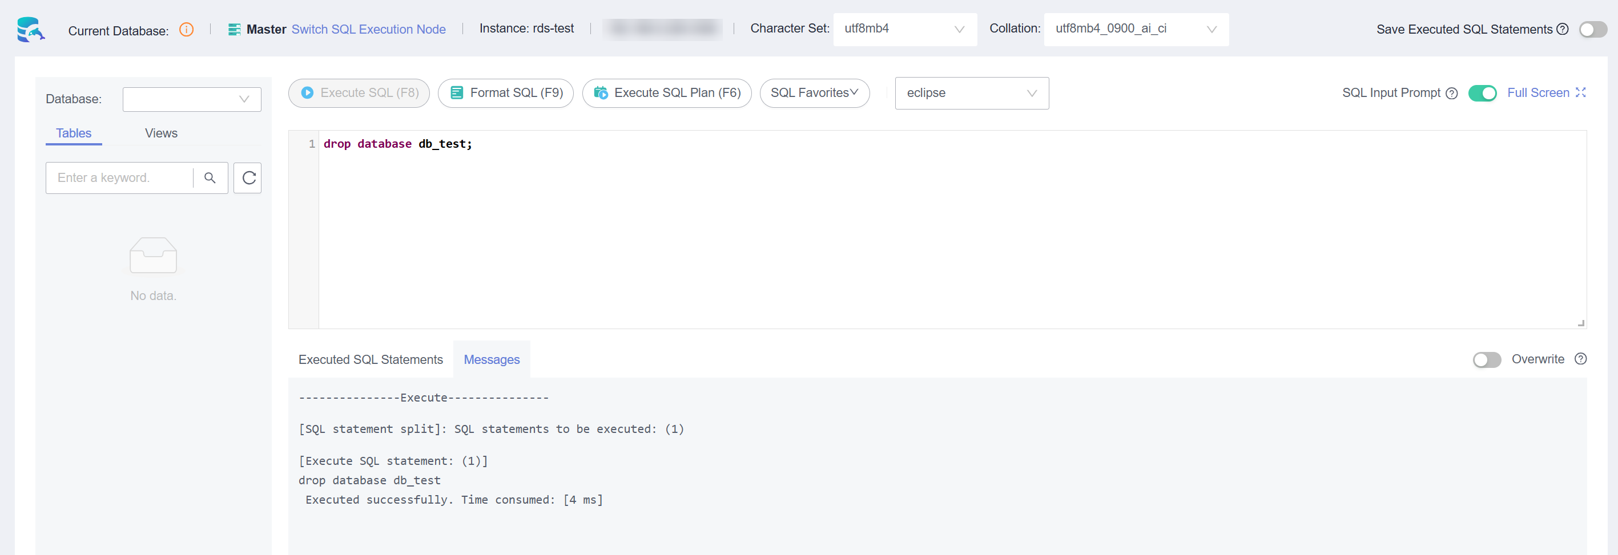The image size is (1618, 555).
Task: Open the Character Set utf8mb4 dropdown
Action: pos(904,29)
